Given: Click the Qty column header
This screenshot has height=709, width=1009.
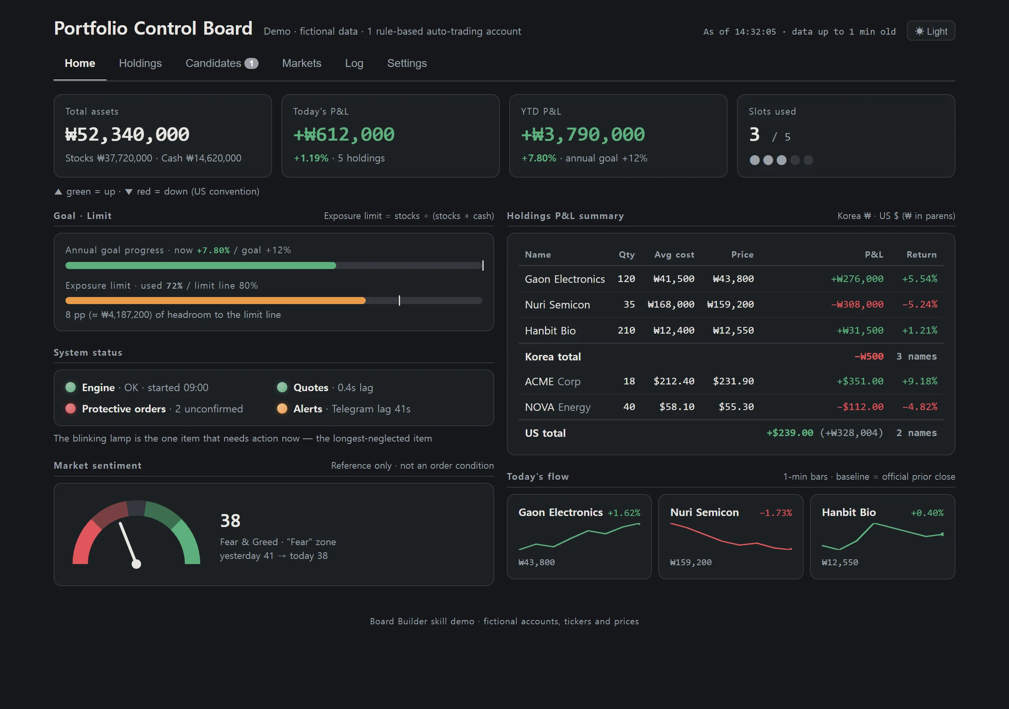Looking at the screenshot, I should tap(627, 254).
